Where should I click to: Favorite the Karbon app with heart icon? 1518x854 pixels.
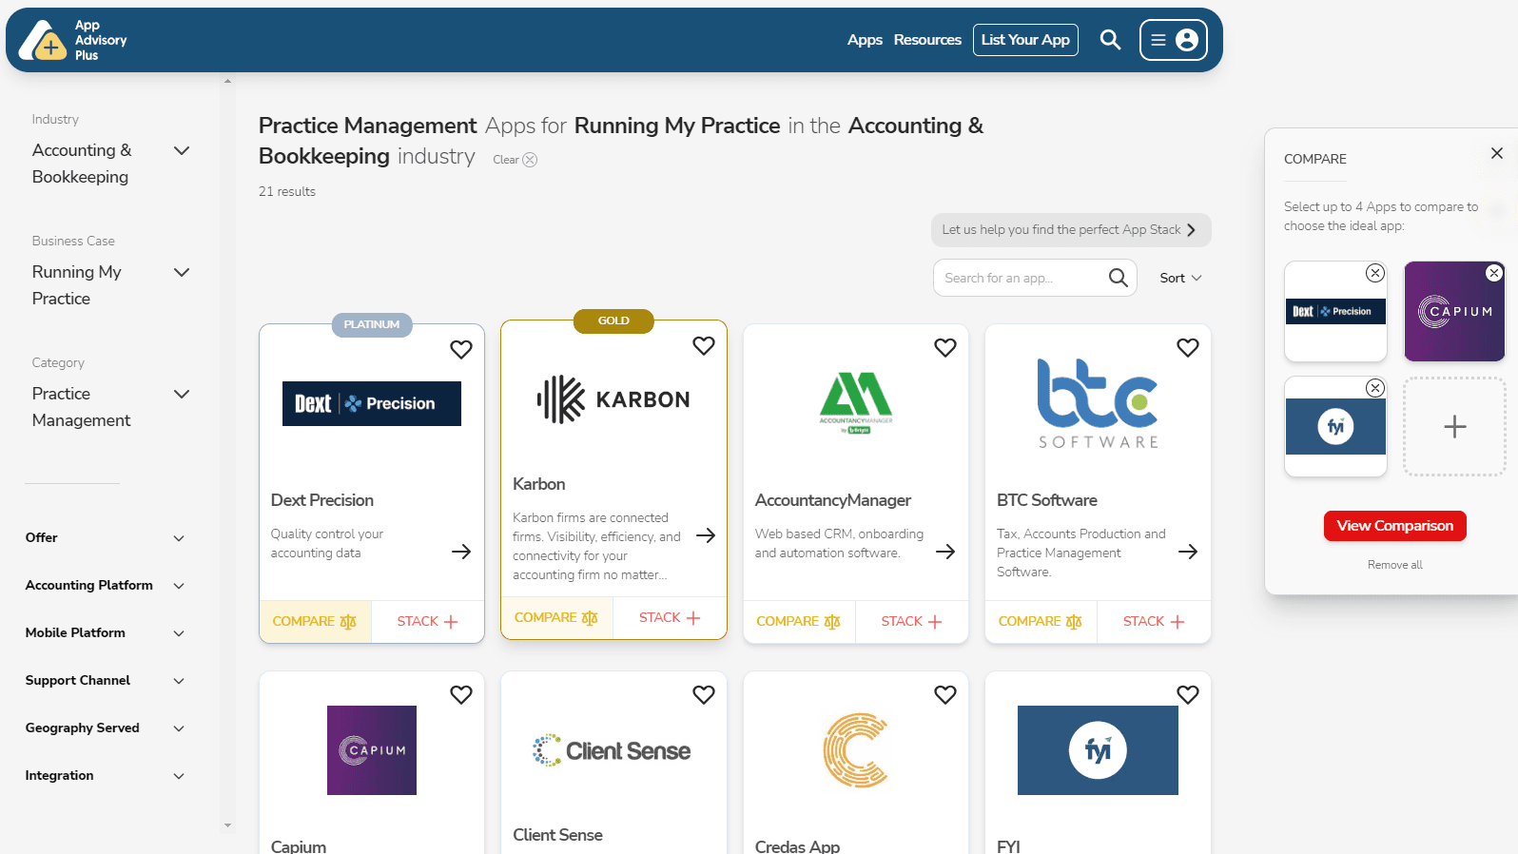coord(704,346)
